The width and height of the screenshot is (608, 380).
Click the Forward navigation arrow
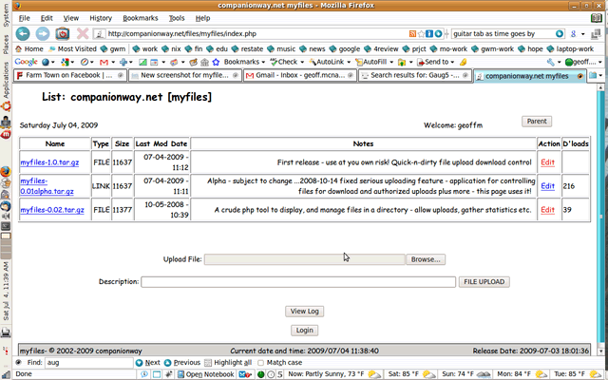(x=43, y=34)
